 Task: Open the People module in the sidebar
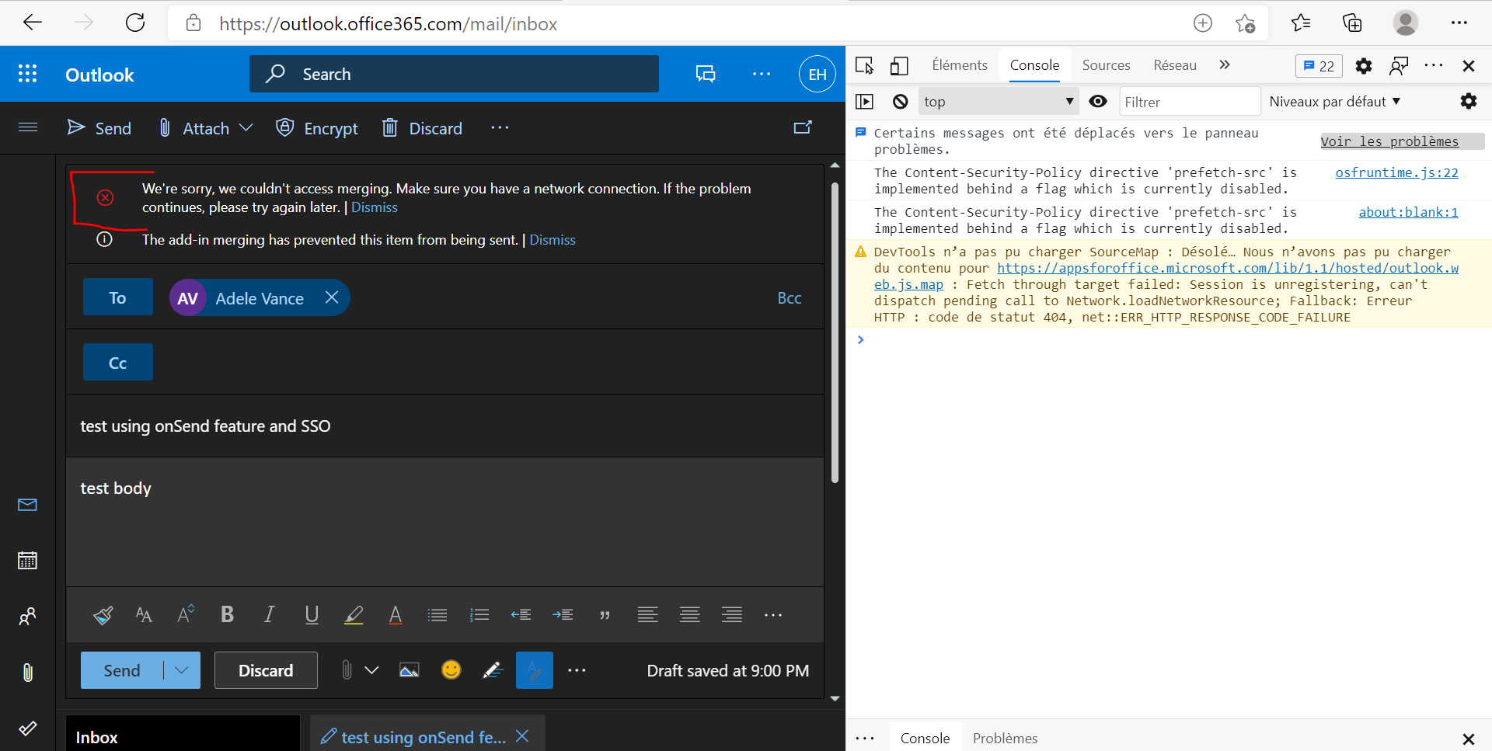[28, 617]
